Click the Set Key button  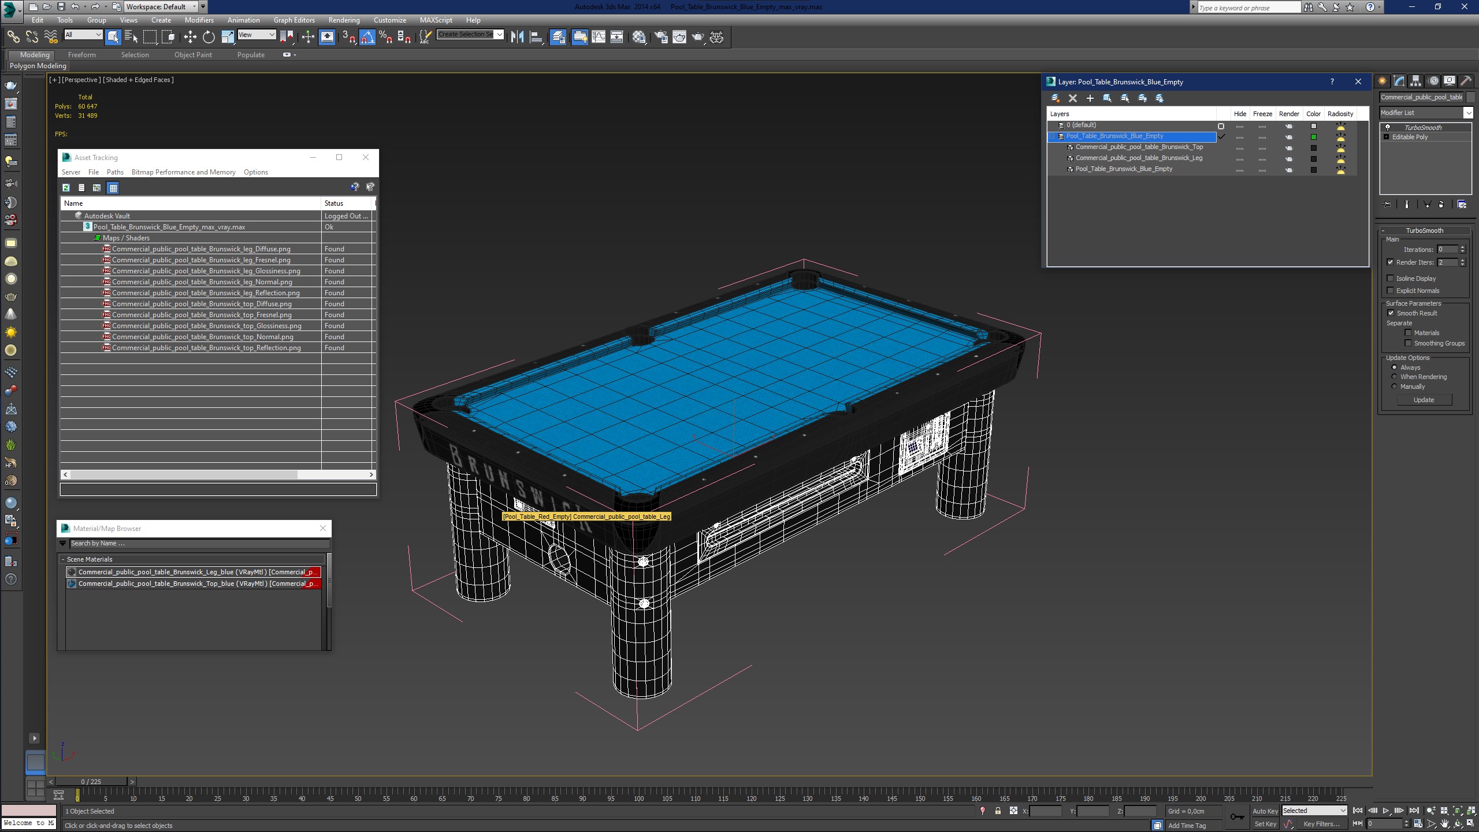(x=1265, y=824)
